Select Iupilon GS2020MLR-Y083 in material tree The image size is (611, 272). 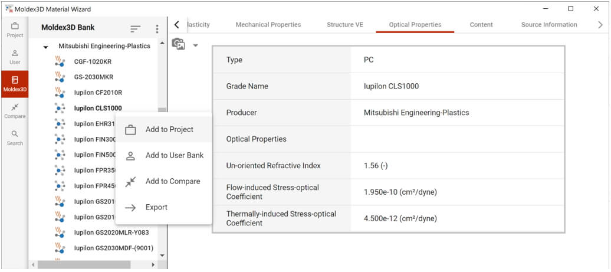pyautogui.click(x=111, y=232)
